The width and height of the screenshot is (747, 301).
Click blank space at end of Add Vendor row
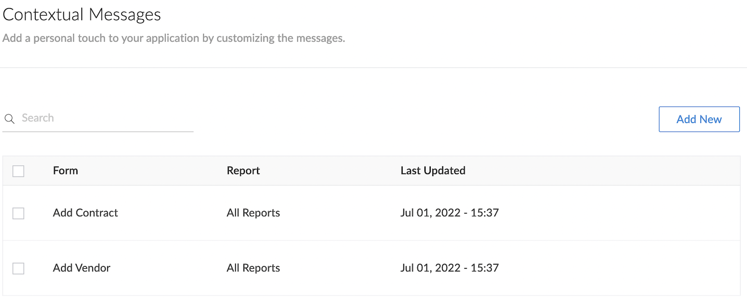pos(619,268)
